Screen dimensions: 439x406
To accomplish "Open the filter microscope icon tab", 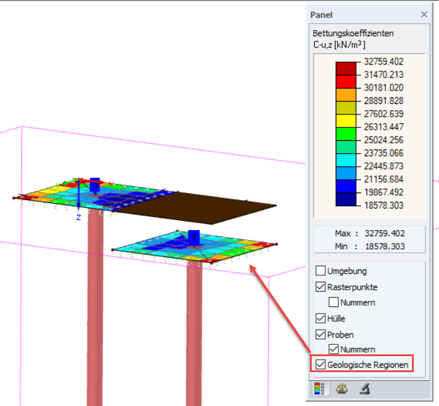I will pos(365,389).
